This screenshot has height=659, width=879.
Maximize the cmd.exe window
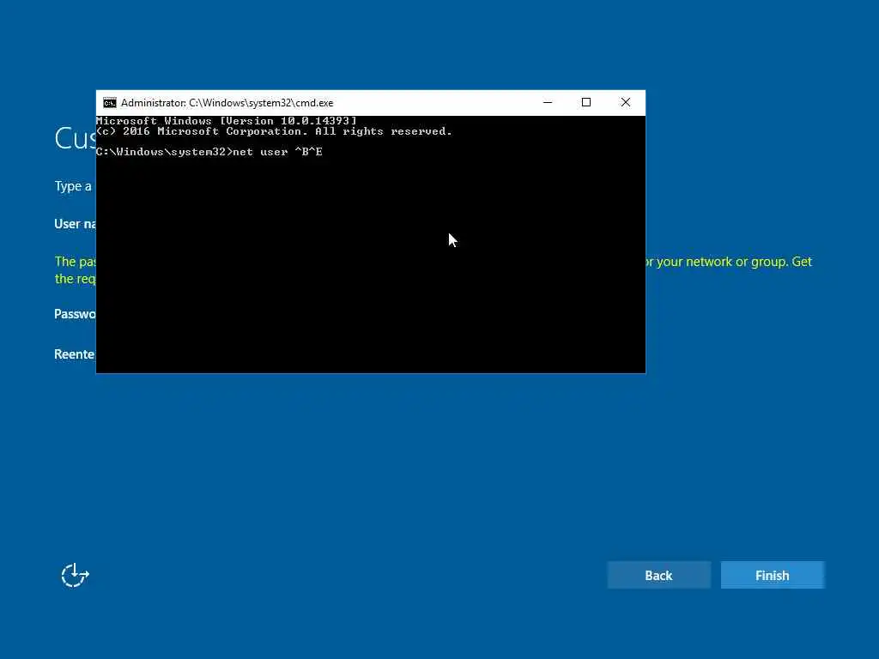(x=586, y=103)
